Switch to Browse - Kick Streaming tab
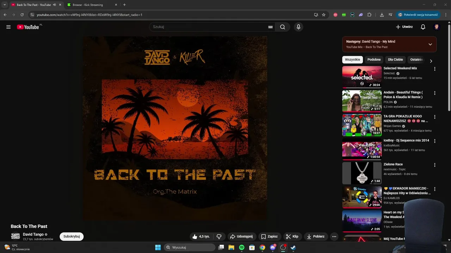Viewport: 451px width, 253px height. point(92,5)
